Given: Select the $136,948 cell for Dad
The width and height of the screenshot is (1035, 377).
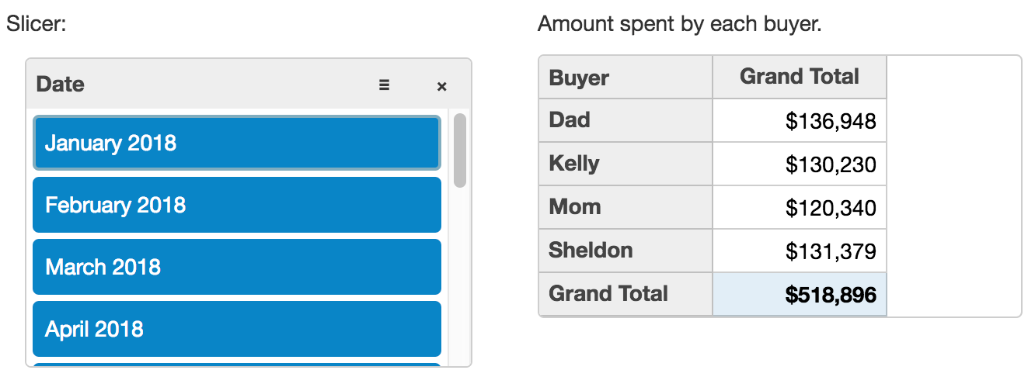Looking at the screenshot, I should point(799,121).
